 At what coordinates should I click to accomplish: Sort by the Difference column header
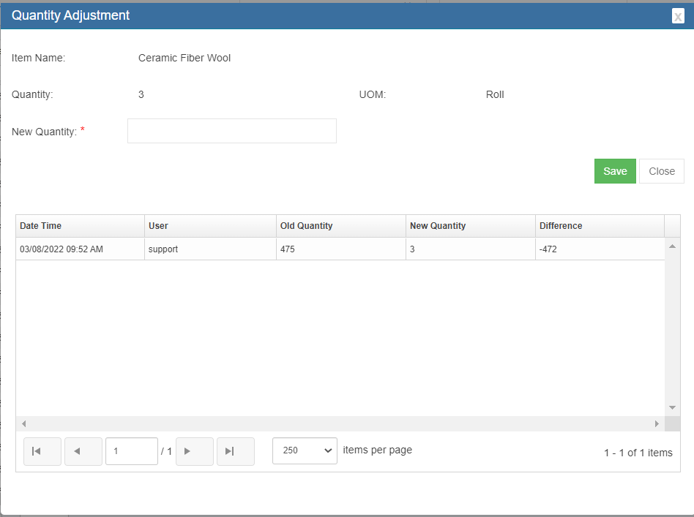pyautogui.click(x=561, y=226)
